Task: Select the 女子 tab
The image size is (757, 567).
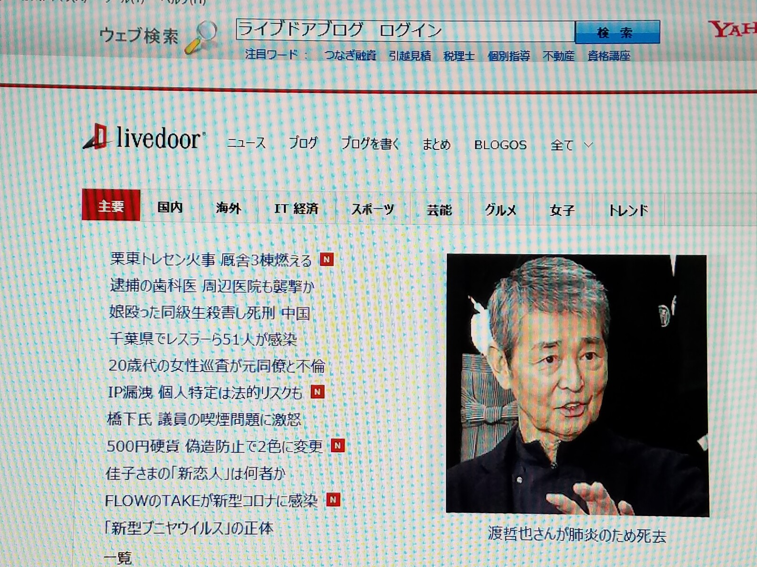Action: click(562, 210)
